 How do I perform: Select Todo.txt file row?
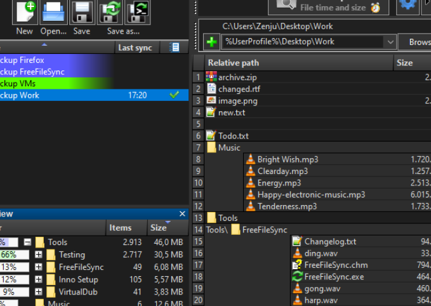pyautogui.click(x=318, y=136)
